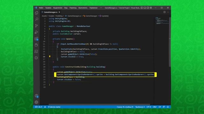Click 'cursor.gameObject.SetActive(false);' line
Viewport: 204px width, 114px height.
(x=79, y=54)
